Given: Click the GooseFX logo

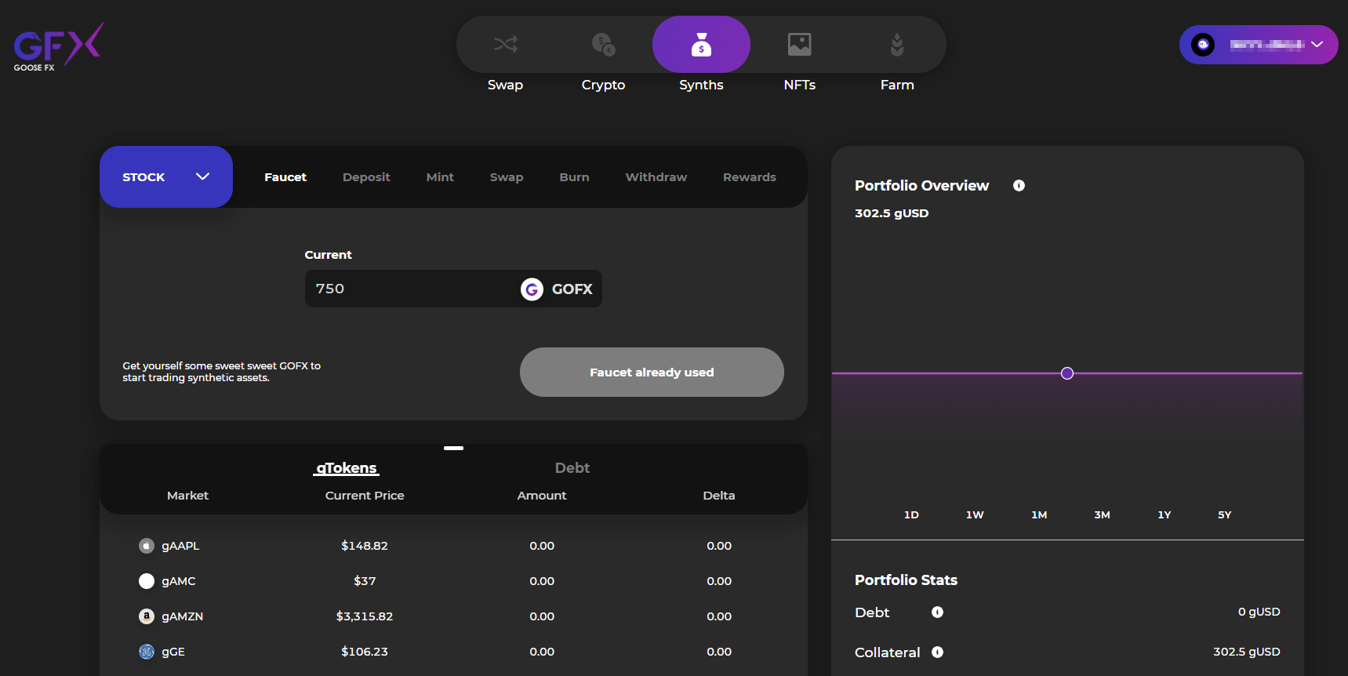Looking at the screenshot, I should tap(58, 47).
